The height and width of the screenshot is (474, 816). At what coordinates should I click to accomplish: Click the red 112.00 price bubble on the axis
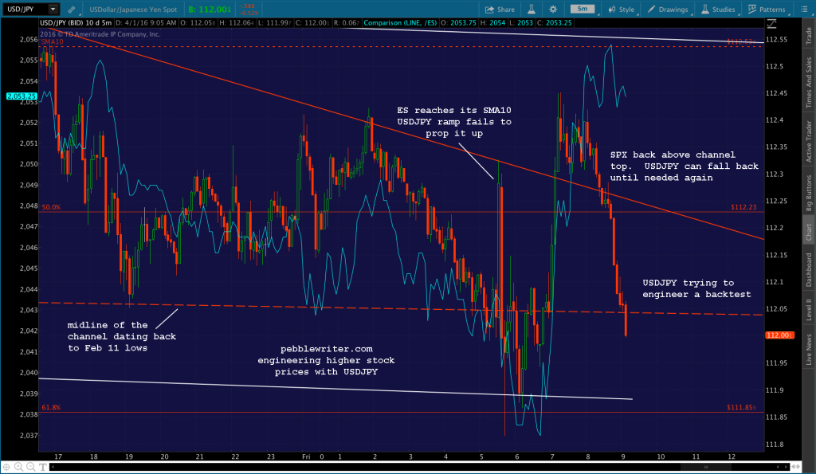point(779,335)
